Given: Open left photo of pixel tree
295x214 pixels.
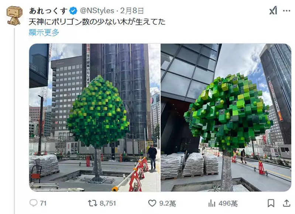Looking at the screenshot, I should coord(95,118).
